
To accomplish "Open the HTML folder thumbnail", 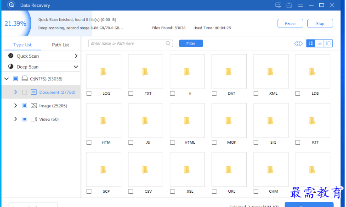I will tap(187, 120).
